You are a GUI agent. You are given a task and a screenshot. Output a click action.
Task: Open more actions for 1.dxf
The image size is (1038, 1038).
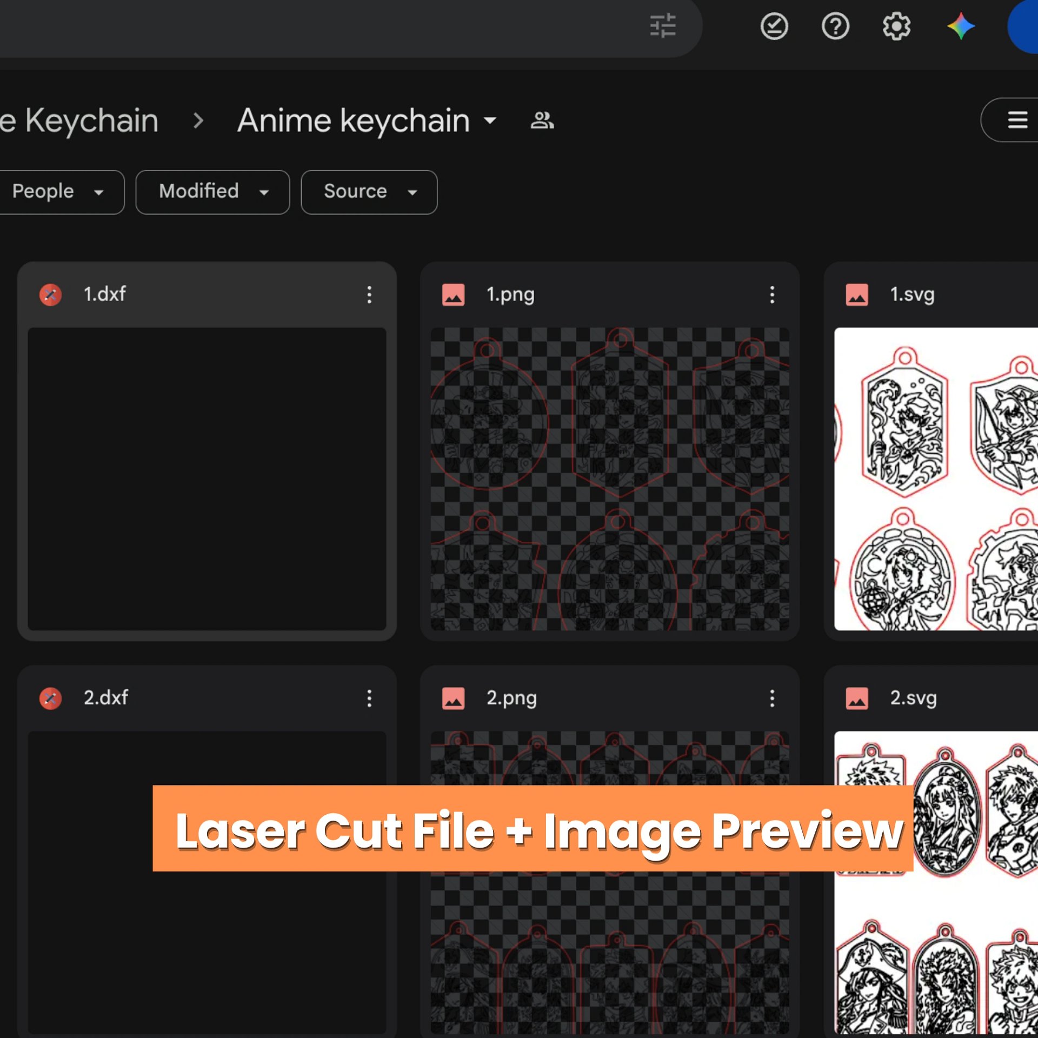point(369,295)
